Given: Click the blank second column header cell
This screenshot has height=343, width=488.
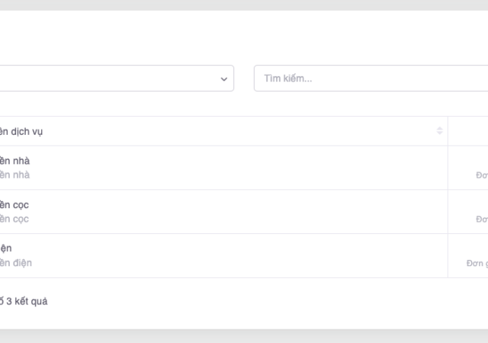Looking at the screenshot, I should (x=468, y=131).
